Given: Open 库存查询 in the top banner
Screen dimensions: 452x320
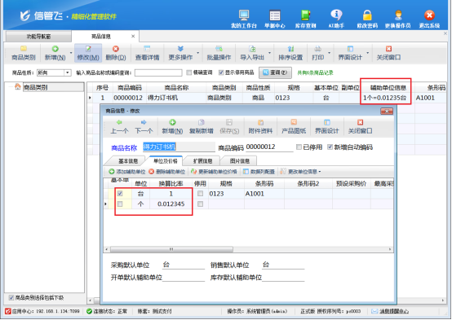Looking at the screenshot, I should (x=306, y=19).
